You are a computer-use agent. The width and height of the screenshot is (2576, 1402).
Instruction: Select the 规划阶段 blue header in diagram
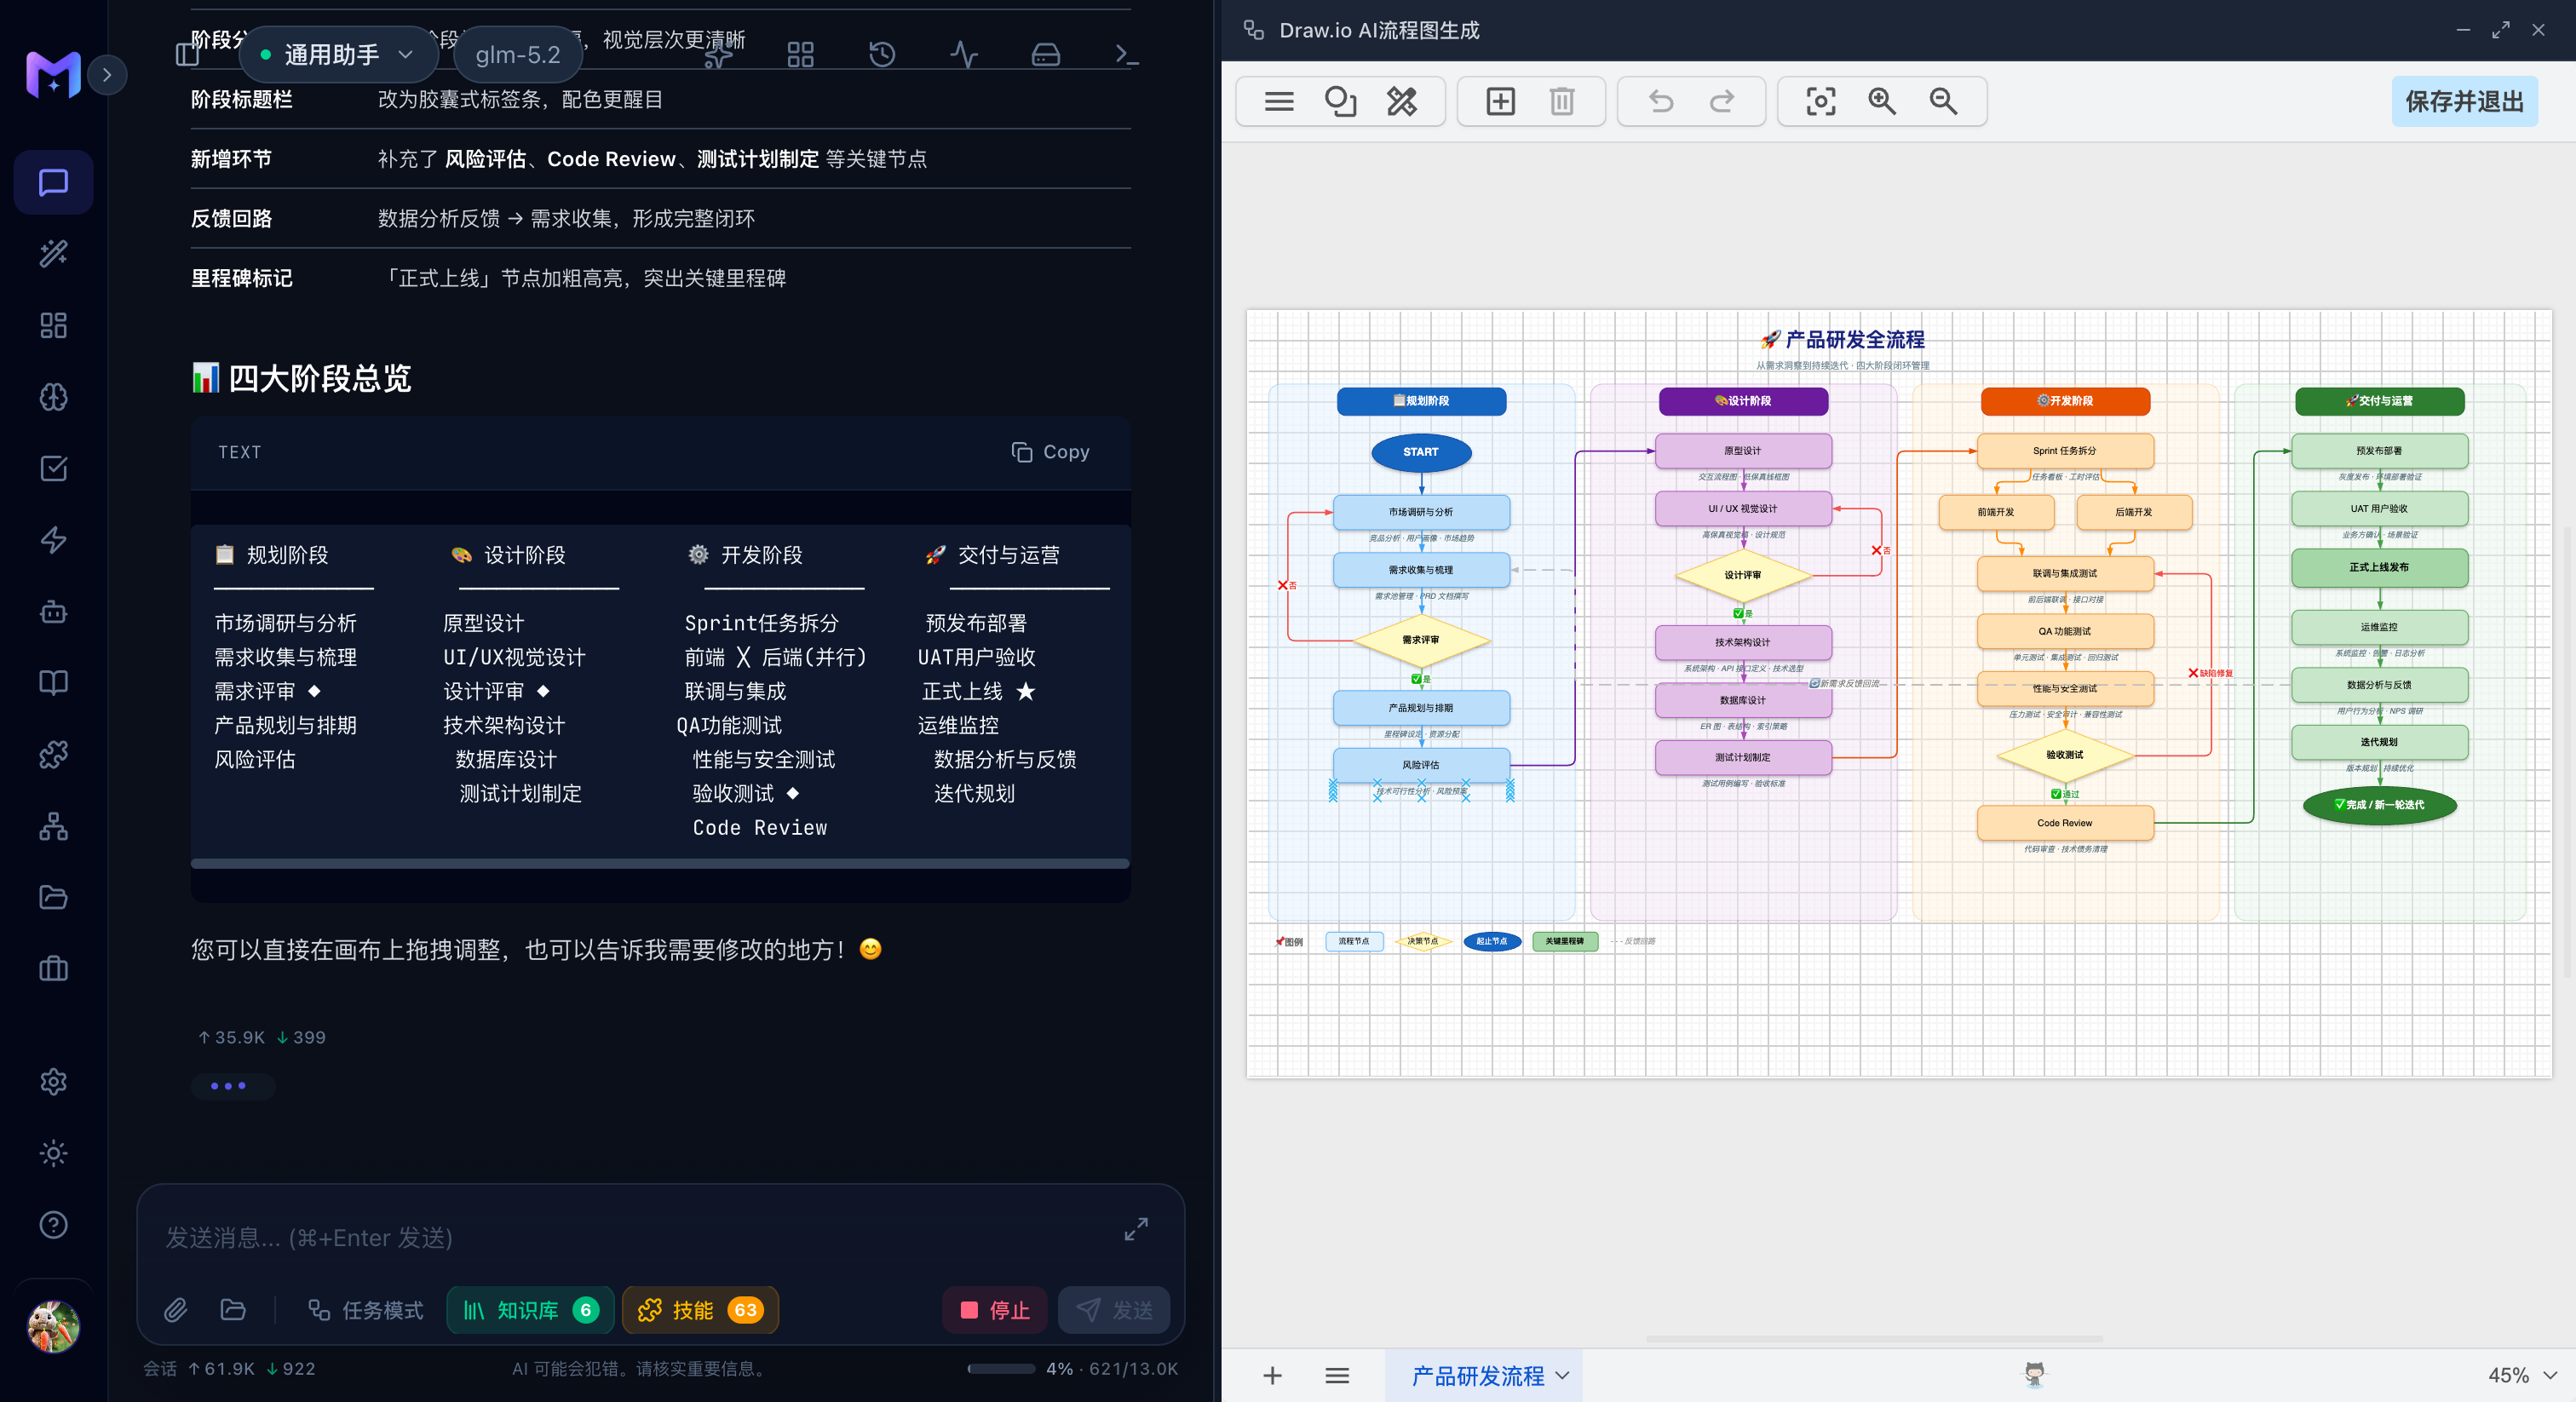pyautogui.click(x=1421, y=400)
